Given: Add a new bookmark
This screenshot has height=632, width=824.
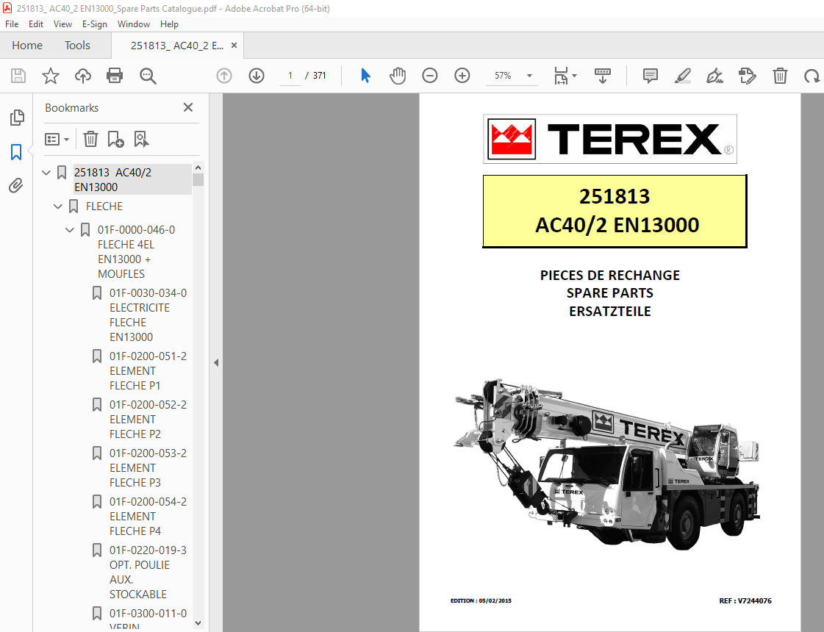Looking at the screenshot, I should 115,139.
